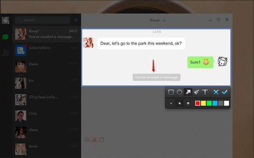254x158 pixels.
Task: Open the Rinna* conversation
Action: tap(47, 34)
